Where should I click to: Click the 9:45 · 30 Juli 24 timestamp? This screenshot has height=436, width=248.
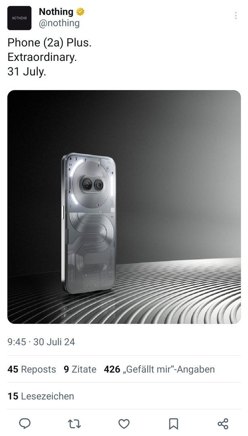click(41, 342)
